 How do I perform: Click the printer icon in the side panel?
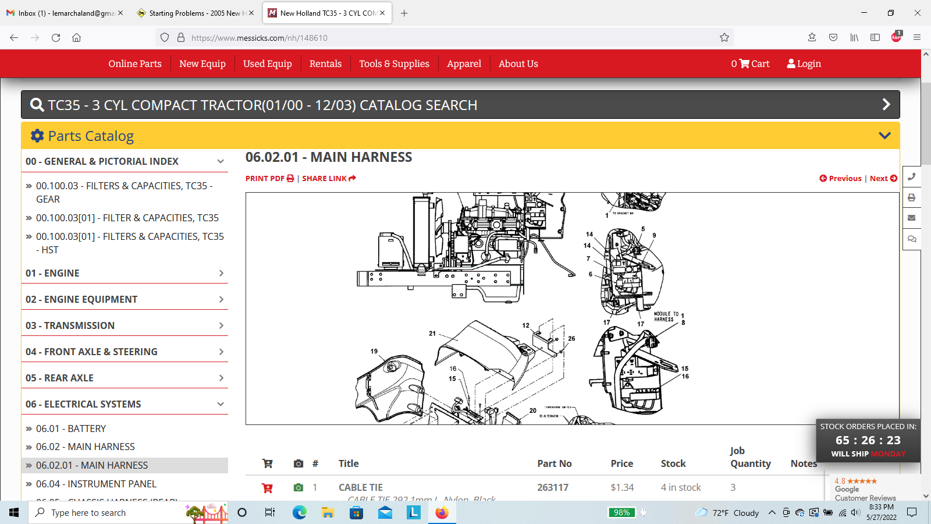[x=912, y=198]
